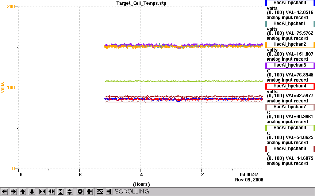The image size is (315, 196).
Task: Click the value VAL=42.5977
Action: tap(300, 96)
